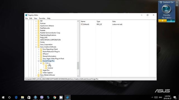Select SEIKO EPSON CORPORATION key
This screenshot has height=100, width=179.
[x=50, y=40]
